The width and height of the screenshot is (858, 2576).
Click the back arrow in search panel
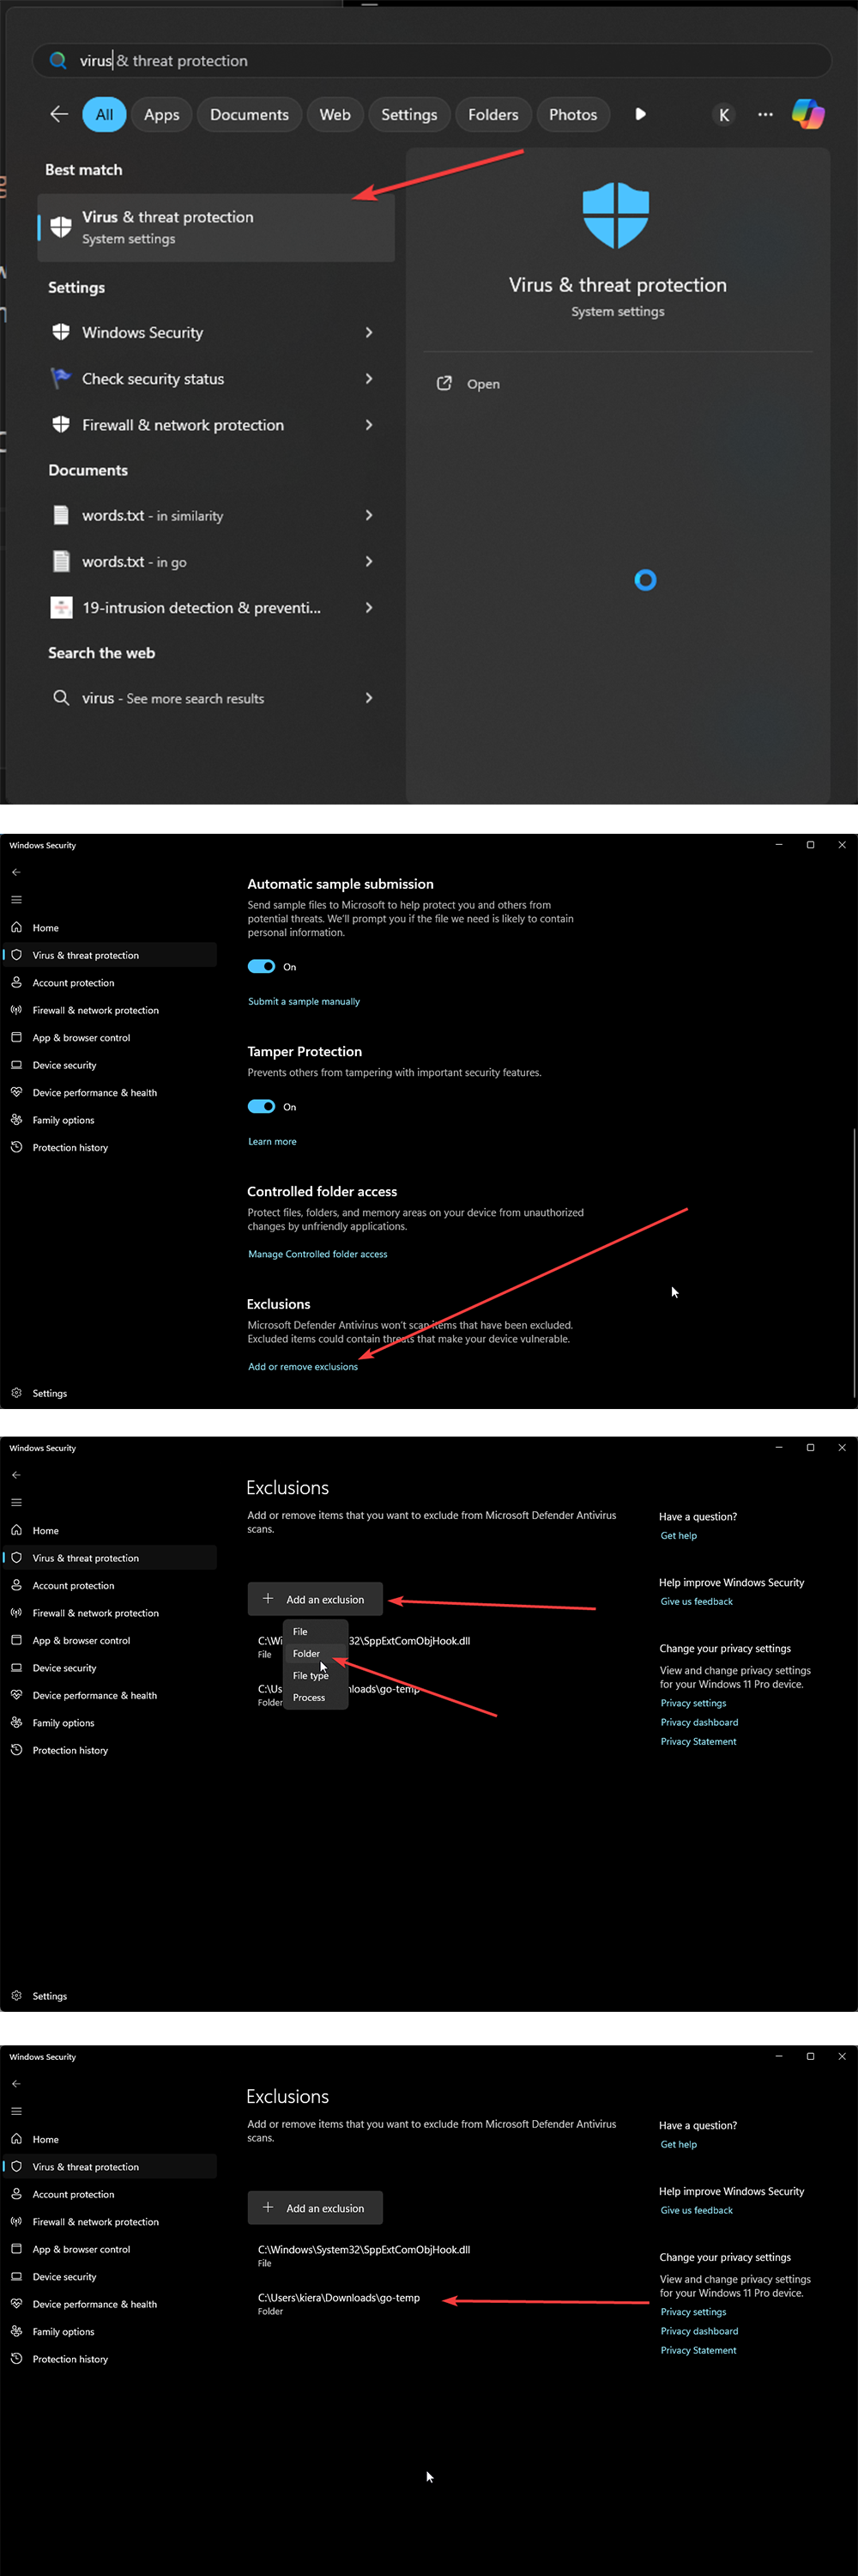(59, 114)
